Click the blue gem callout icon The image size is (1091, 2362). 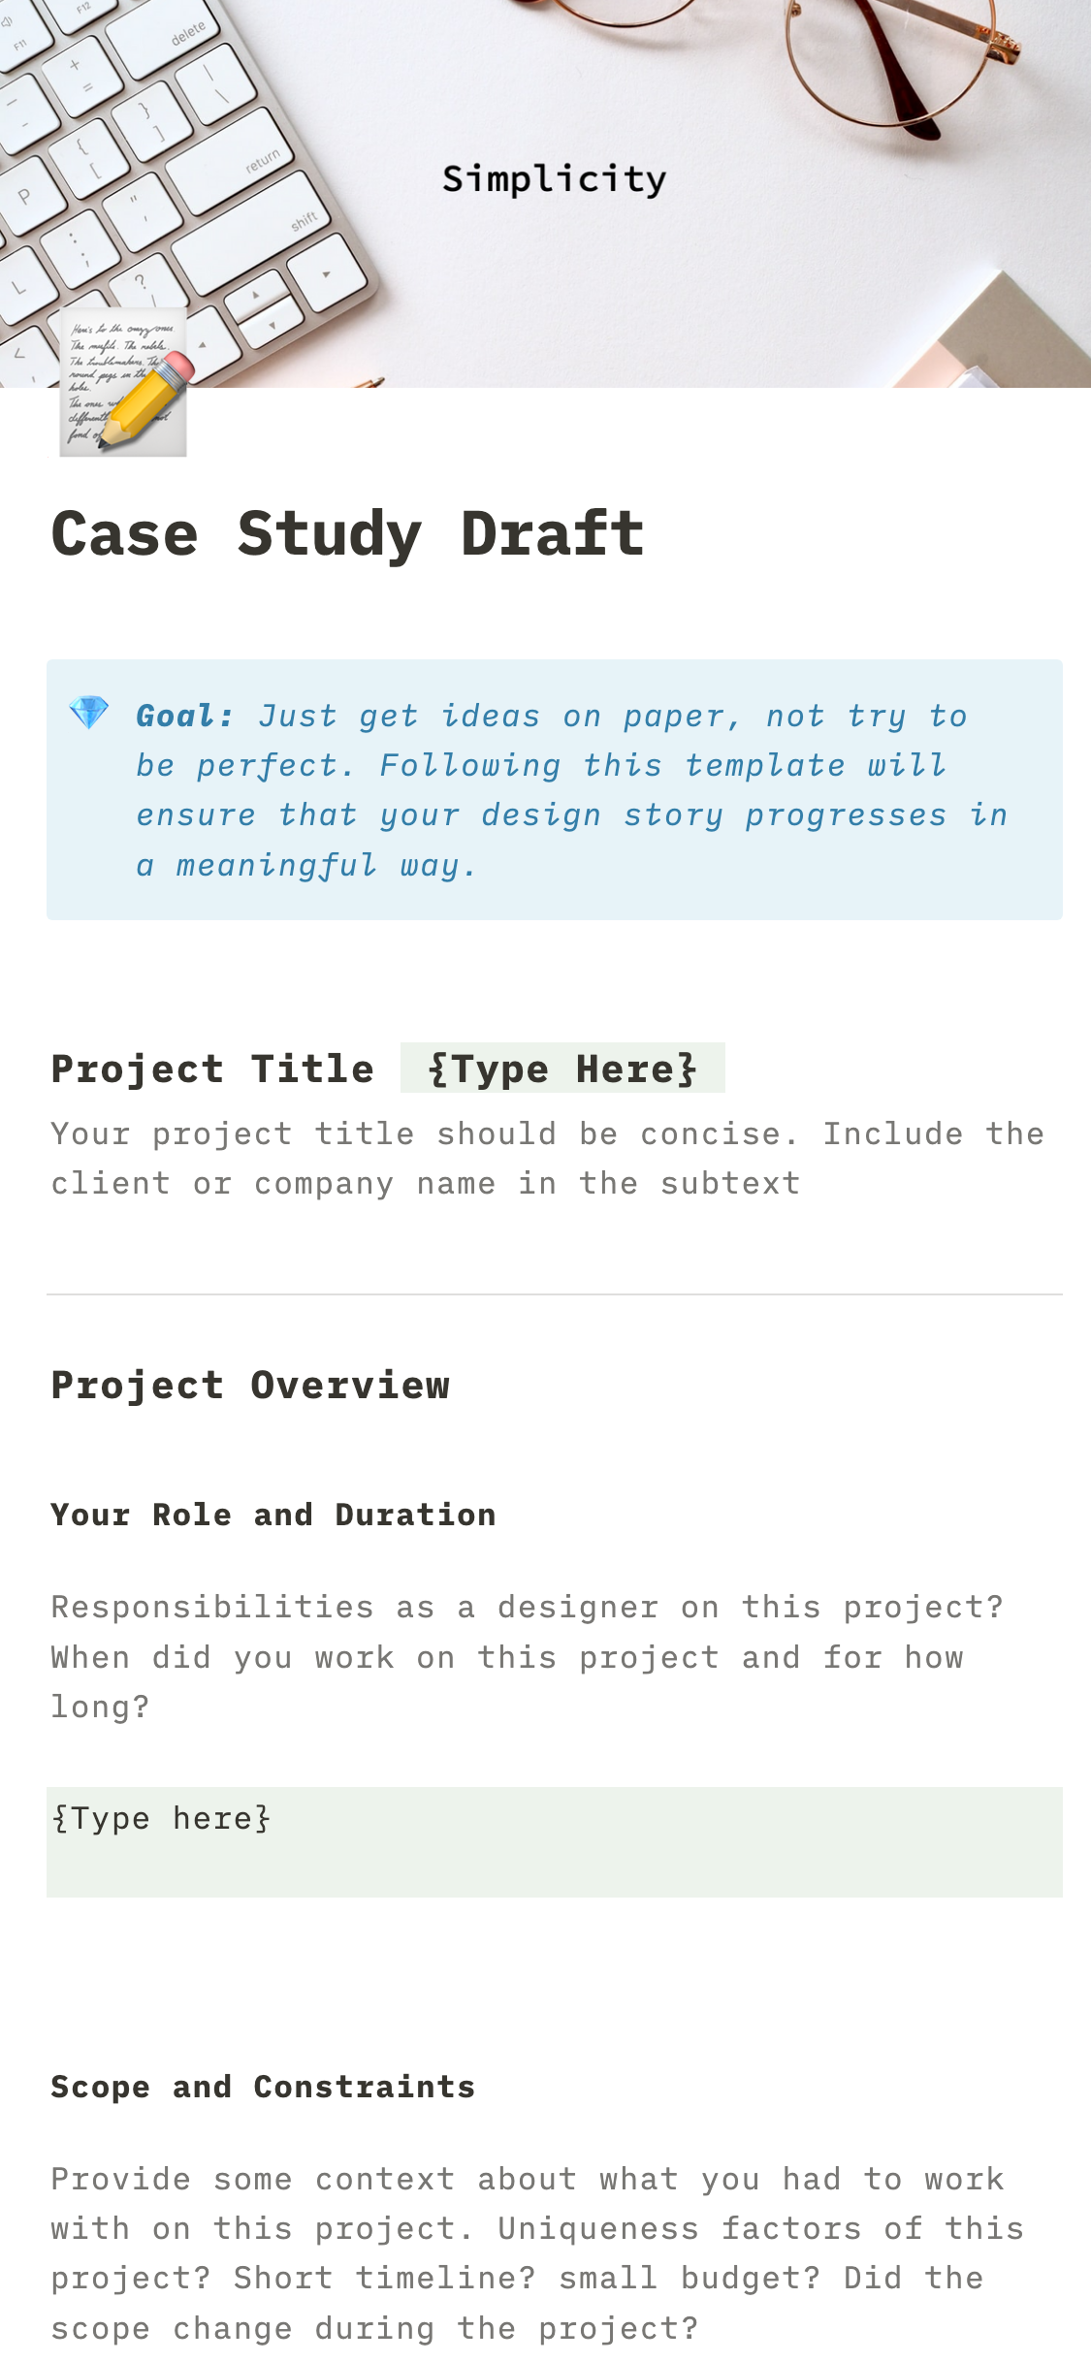pyautogui.click(x=89, y=713)
